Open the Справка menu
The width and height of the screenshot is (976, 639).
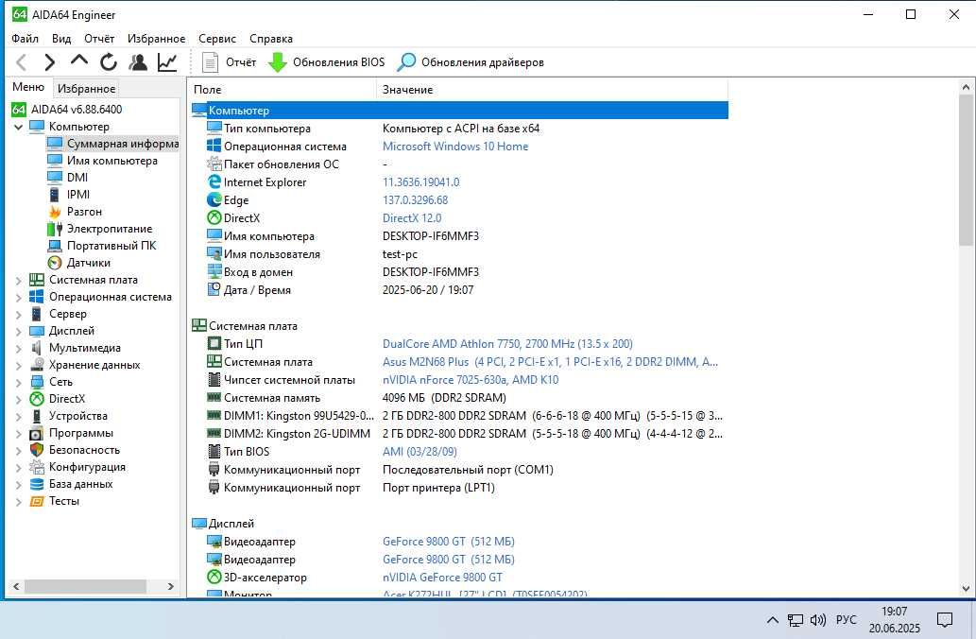(x=271, y=39)
